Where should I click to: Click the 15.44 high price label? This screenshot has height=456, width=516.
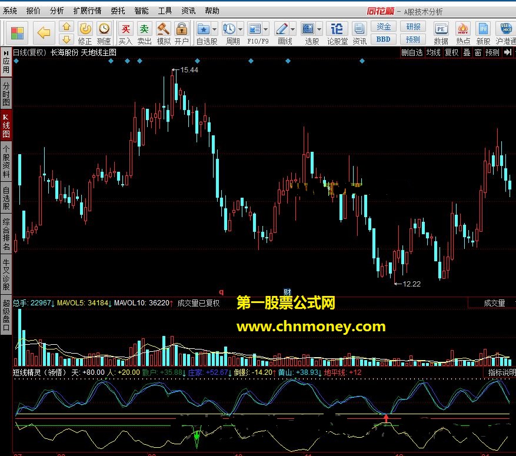tap(189, 70)
